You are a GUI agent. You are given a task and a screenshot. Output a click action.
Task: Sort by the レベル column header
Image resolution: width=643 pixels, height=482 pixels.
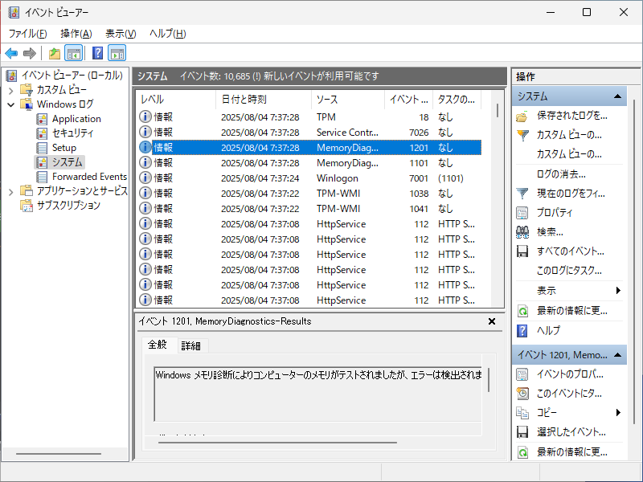click(176, 100)
